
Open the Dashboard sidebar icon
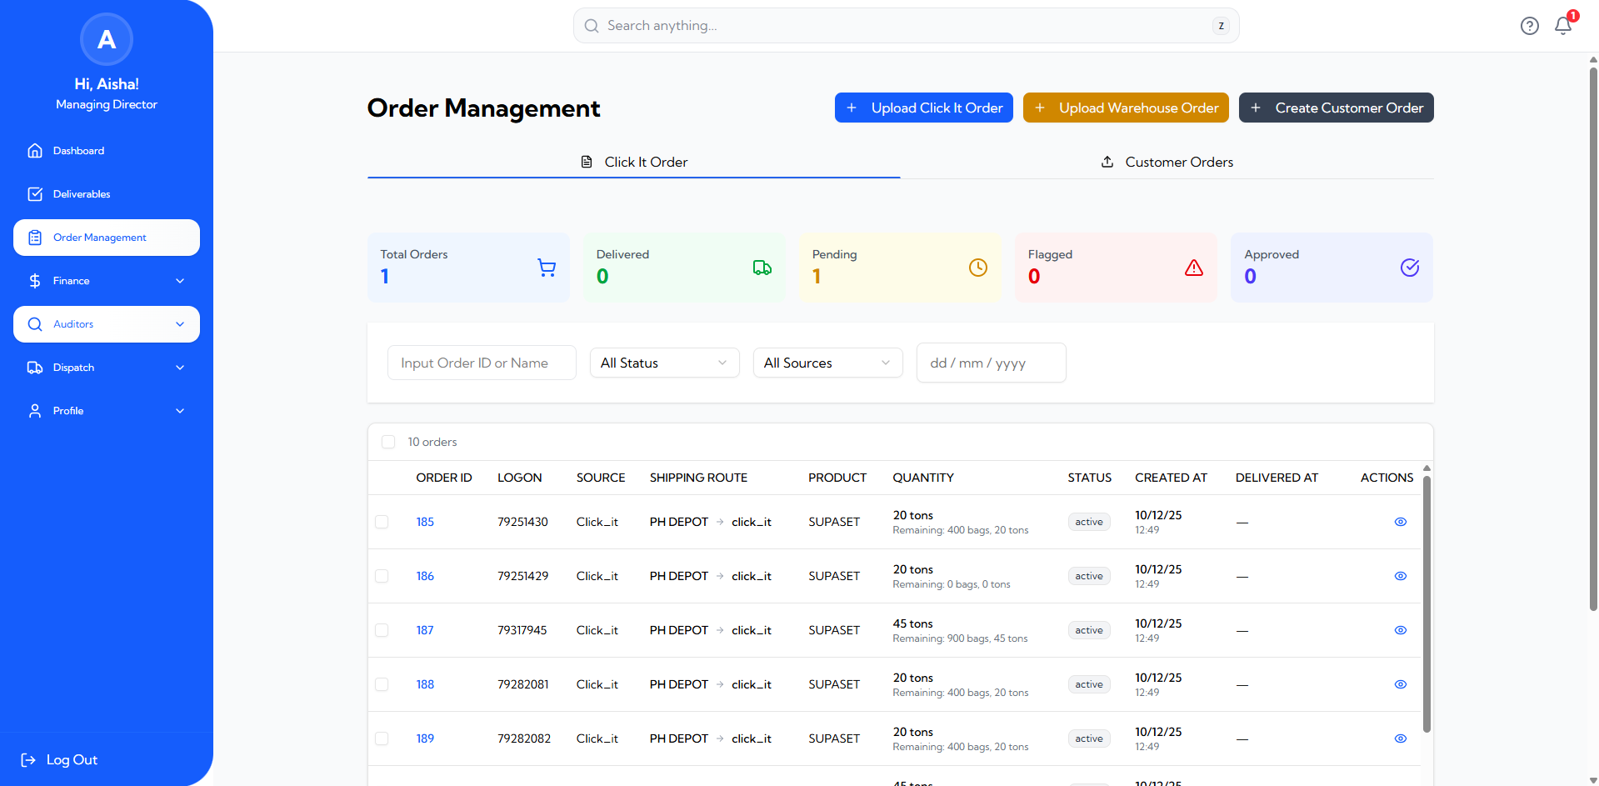pos(35,150)
